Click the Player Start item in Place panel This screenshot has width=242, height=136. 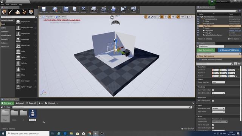pos(26,45)
